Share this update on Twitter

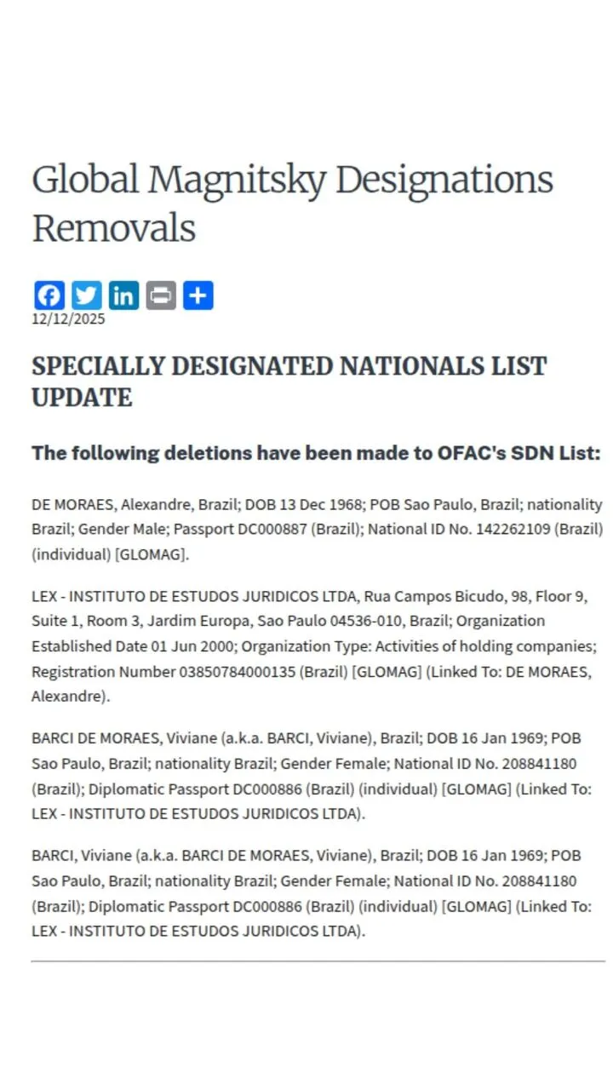click(x=87, y=295)
